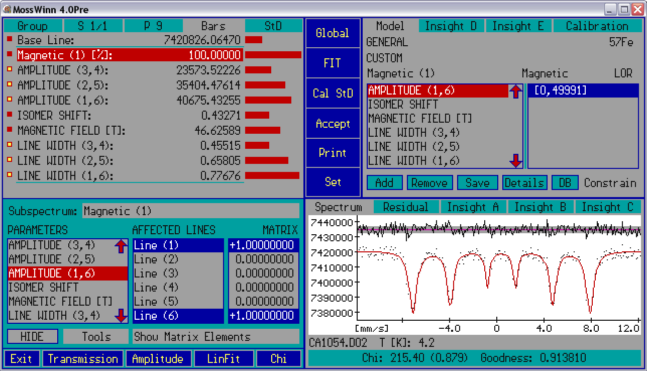Open the Insight C tab
The image size is (647, 371).
pyautogui.click(x=608, y=207)
